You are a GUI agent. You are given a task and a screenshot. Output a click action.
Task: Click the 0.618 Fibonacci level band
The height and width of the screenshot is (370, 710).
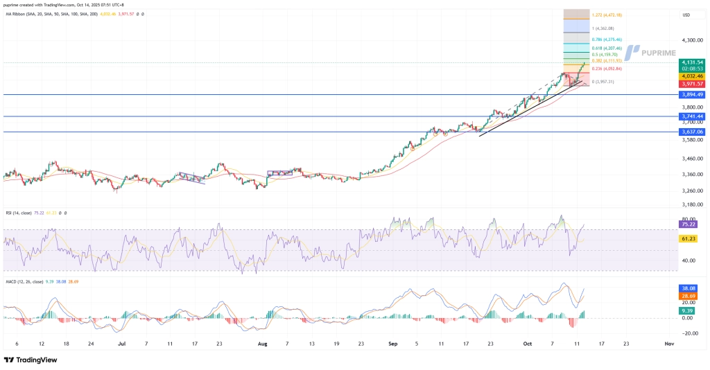tap(575, 48)
